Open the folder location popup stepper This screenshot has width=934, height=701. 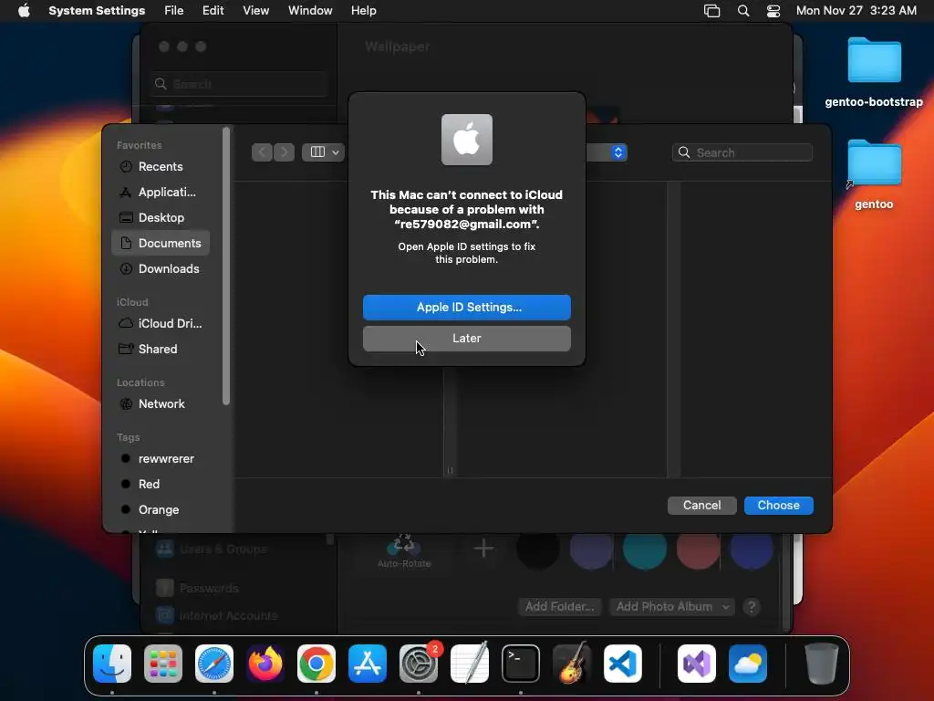(x=617, y=152)
